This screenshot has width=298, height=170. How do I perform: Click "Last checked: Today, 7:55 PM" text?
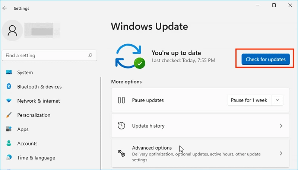coord(183,61)
